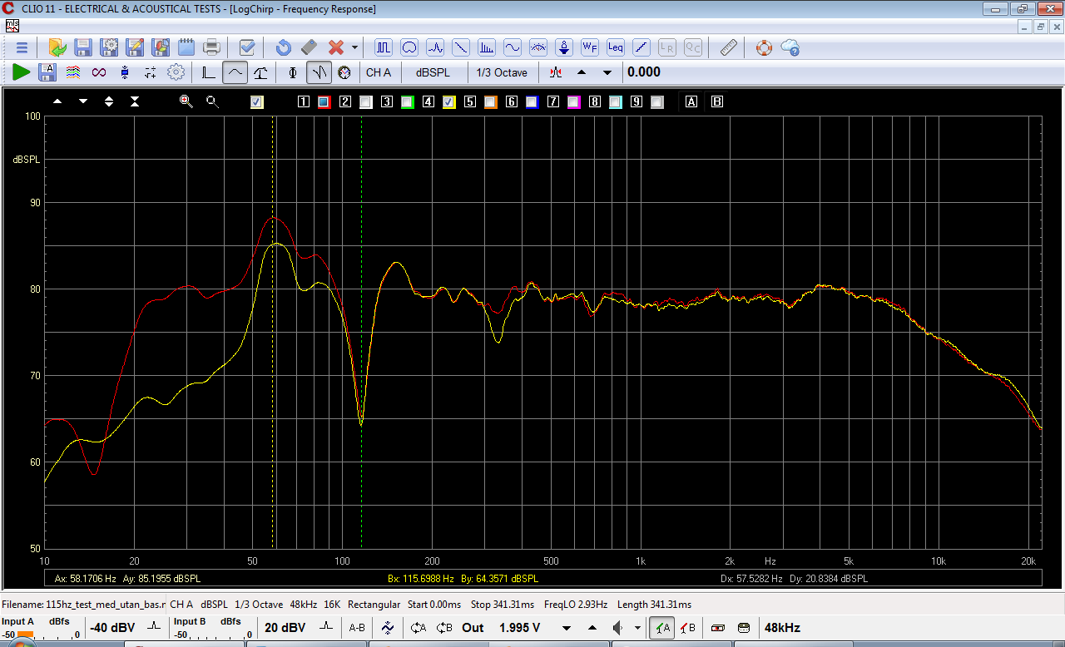This screenshot has width=1065, height=647.
Task: Shift graph scale up with white arrow
Action: [x=57, y=101]
